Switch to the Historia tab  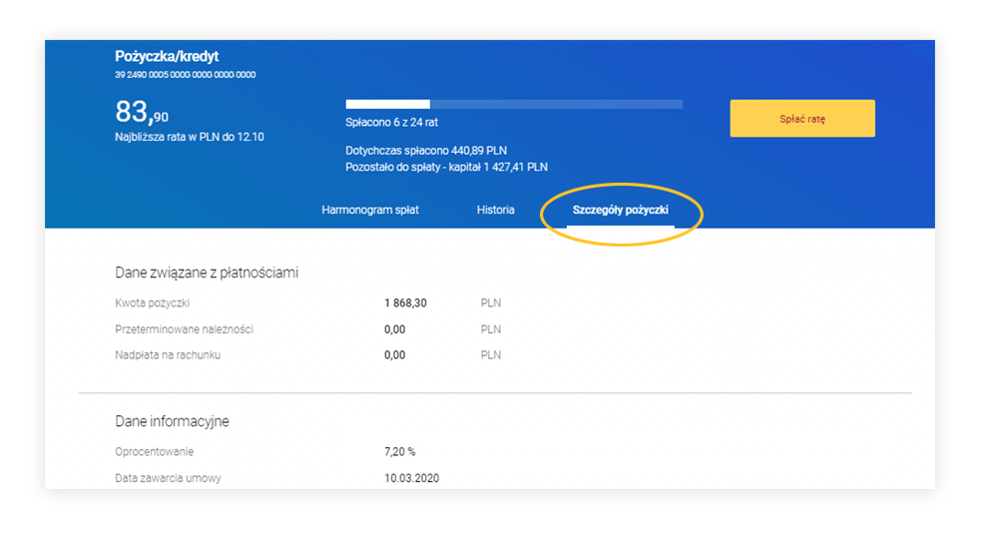(495, 211)
